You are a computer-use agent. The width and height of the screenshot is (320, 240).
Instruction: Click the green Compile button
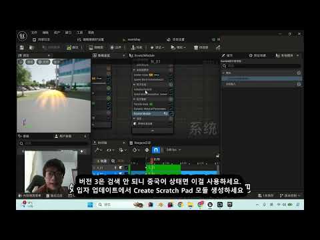tap(73, 47)
